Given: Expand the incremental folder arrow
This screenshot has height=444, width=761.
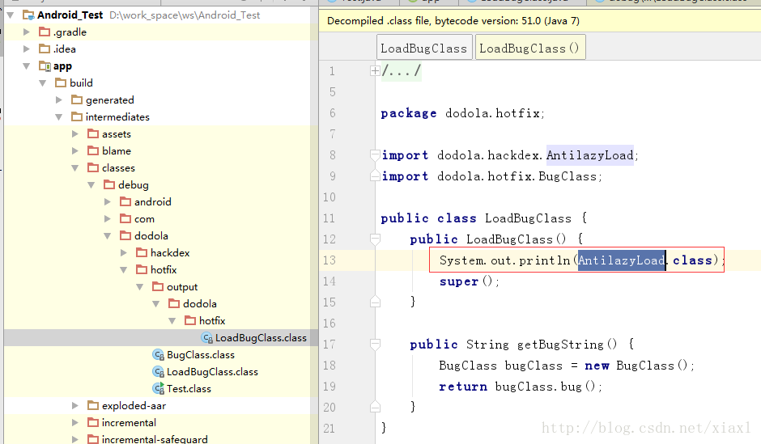Looking at the screenshot, I should point(74,422).
